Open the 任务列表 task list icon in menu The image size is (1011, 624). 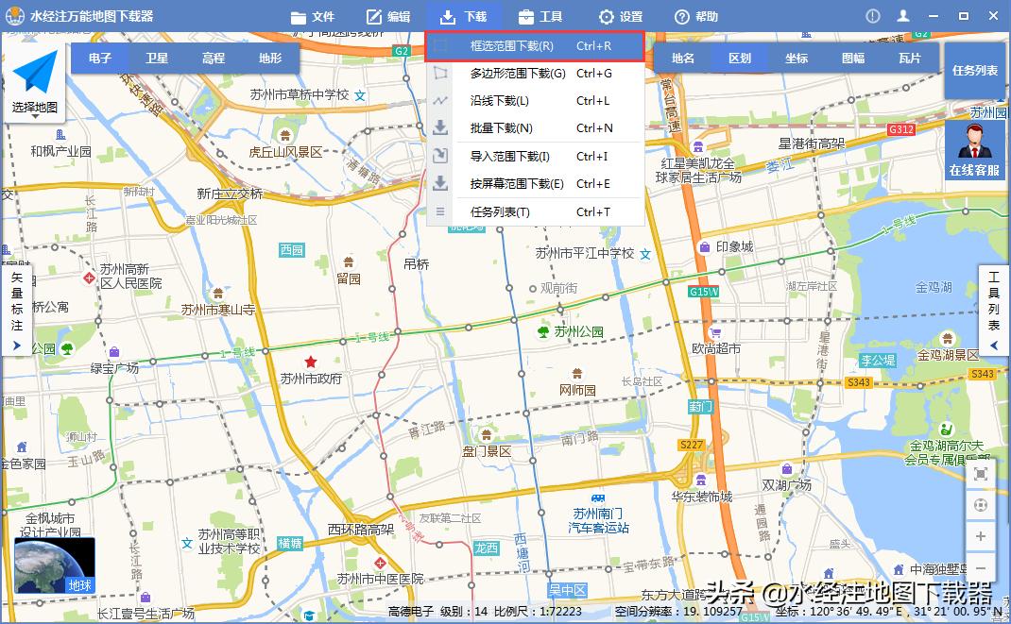click(x=440, y=211)
